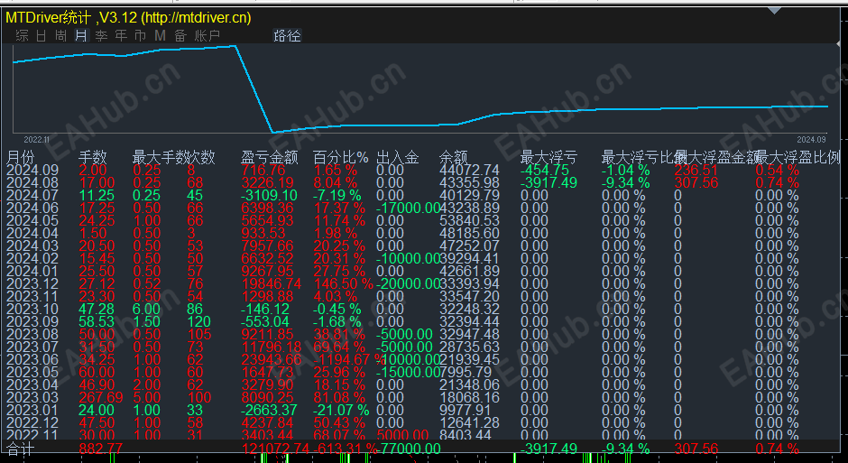
Task: Select the 2024.02 month row label
Action: pyautogui.click(x=32, y=258)
